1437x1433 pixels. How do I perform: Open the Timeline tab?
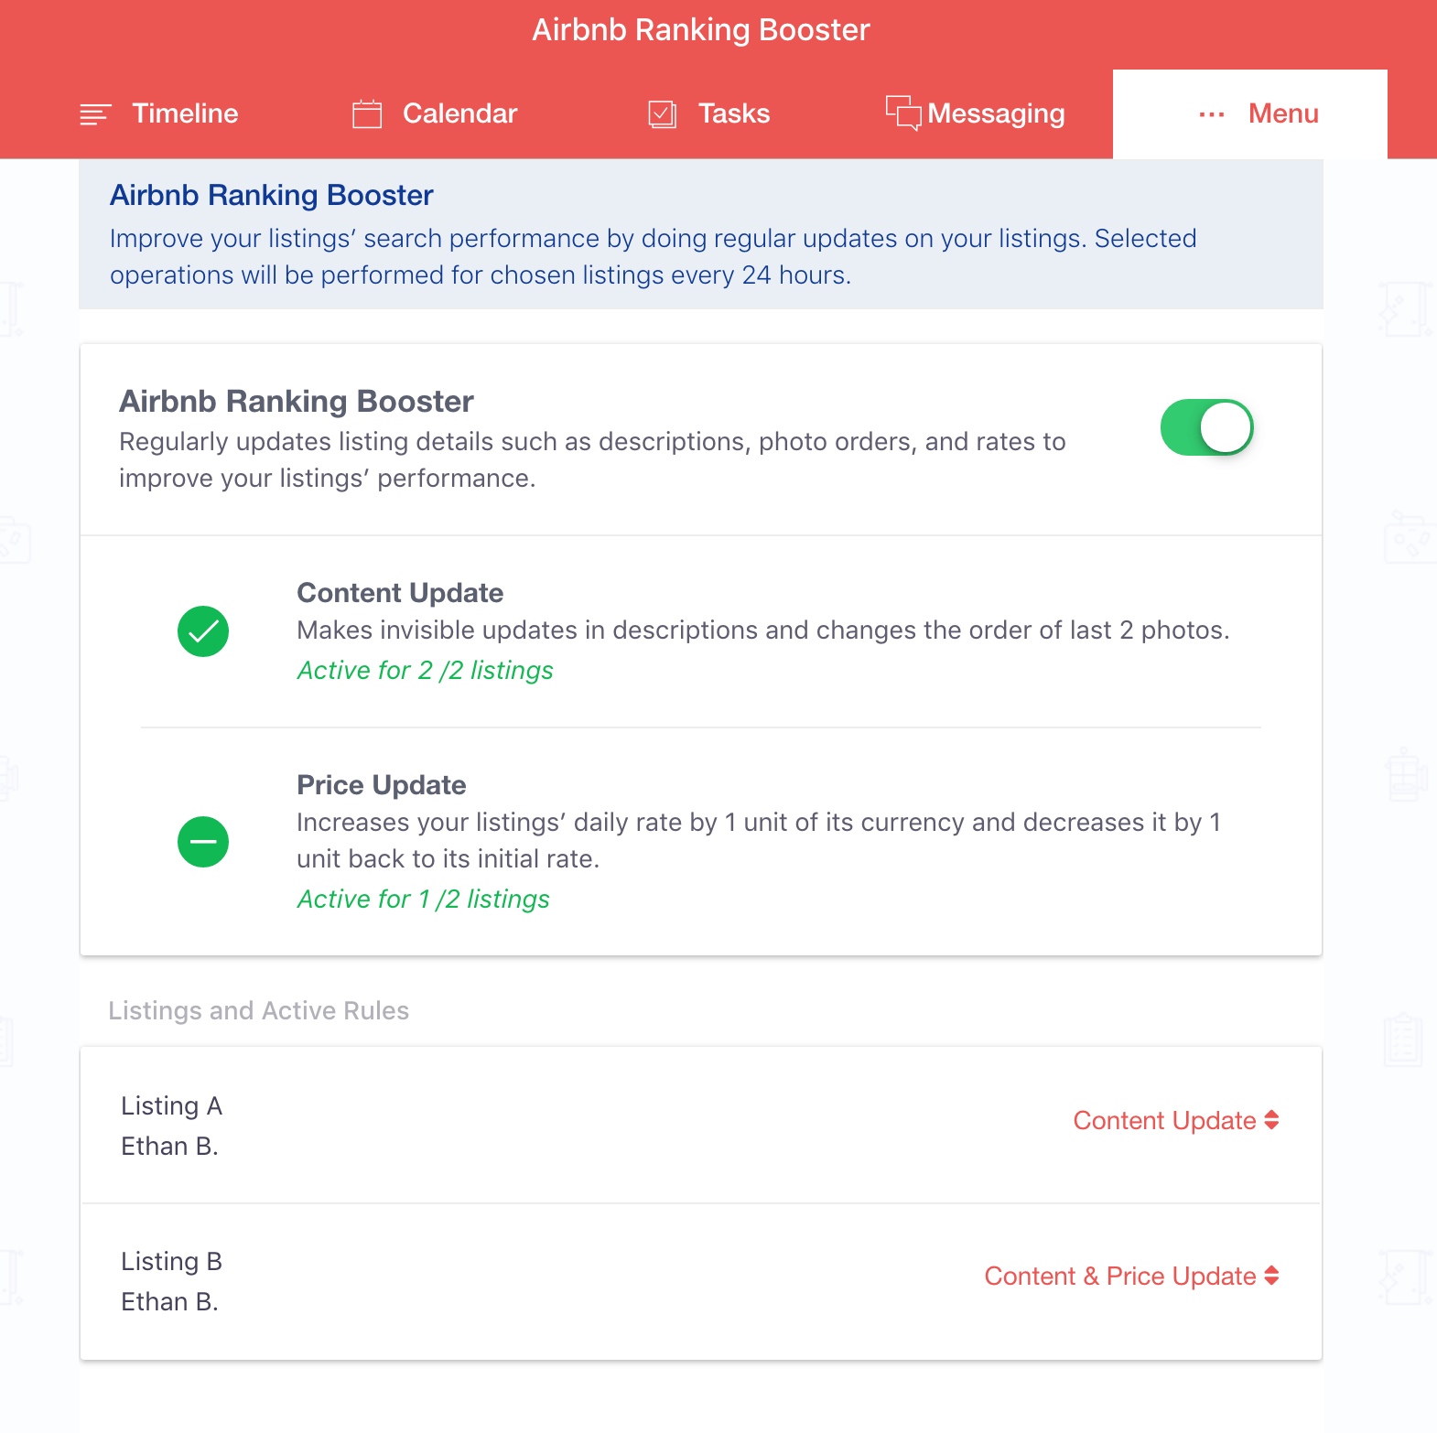(159, 113)
